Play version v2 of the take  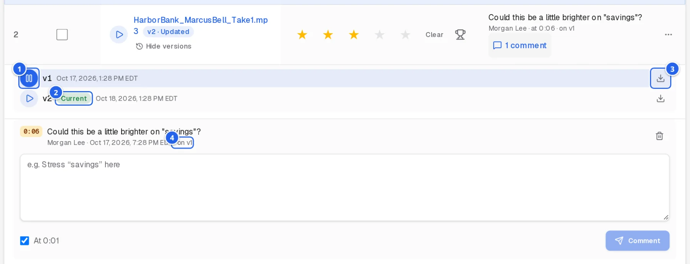click(29, 99)
